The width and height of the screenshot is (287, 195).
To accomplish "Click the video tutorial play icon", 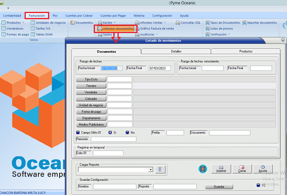I will pos(203,169).
